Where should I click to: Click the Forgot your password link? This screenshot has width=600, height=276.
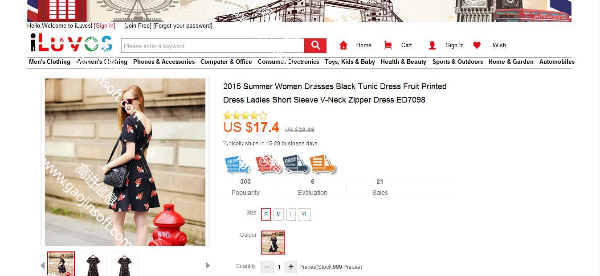[183, 26]
